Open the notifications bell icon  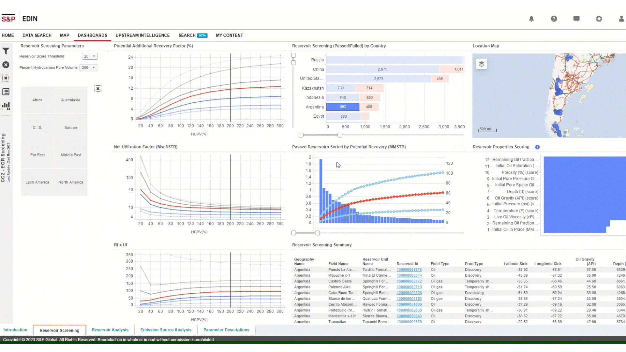531,19
